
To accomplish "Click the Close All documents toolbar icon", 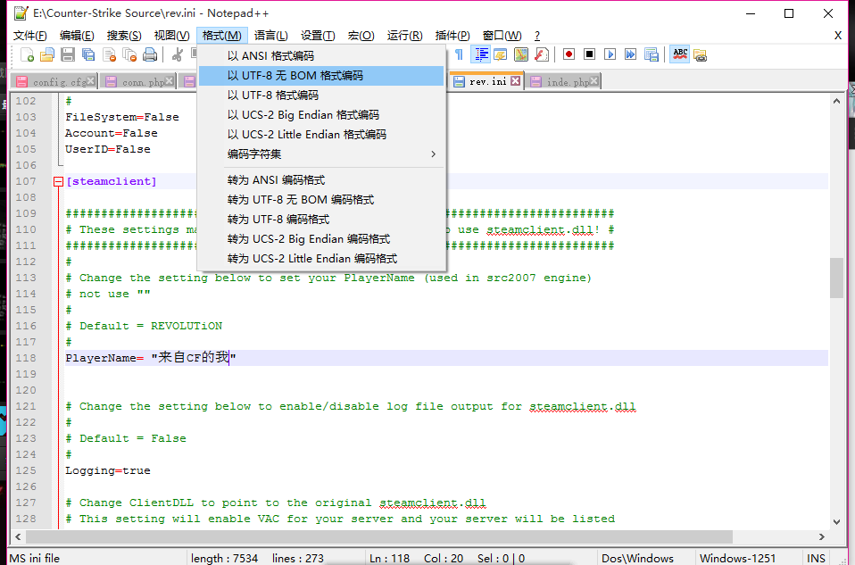I will click(129, 54).
